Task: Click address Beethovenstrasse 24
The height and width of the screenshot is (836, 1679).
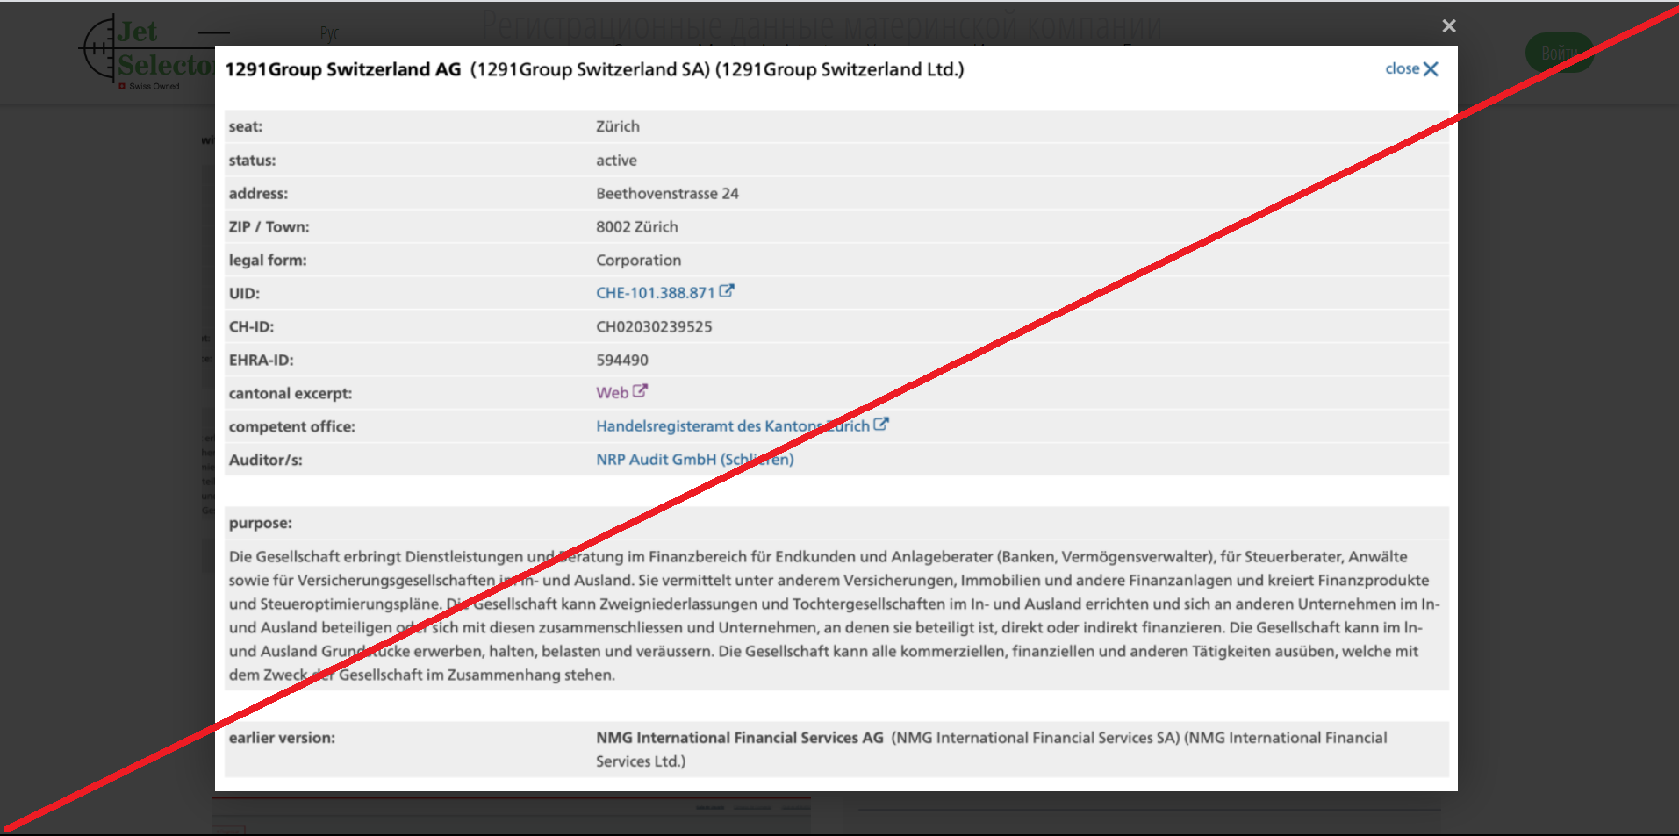Action: point(667,194)
